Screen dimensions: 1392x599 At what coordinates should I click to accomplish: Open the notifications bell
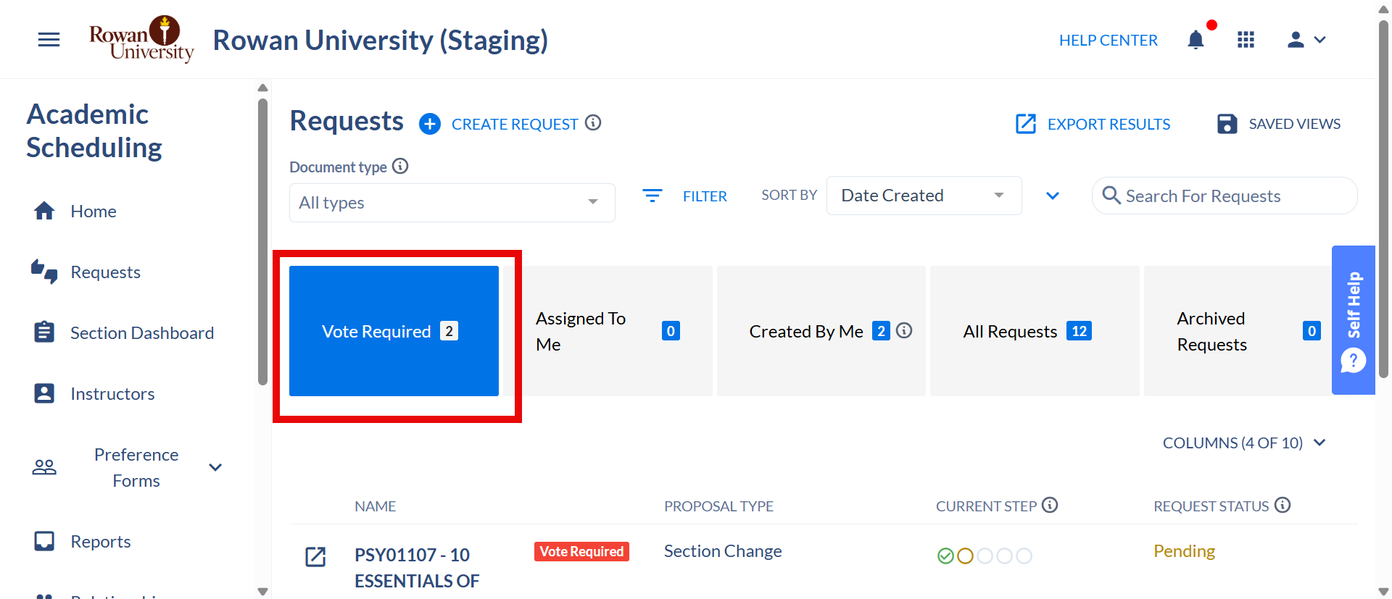point(1196,40)
